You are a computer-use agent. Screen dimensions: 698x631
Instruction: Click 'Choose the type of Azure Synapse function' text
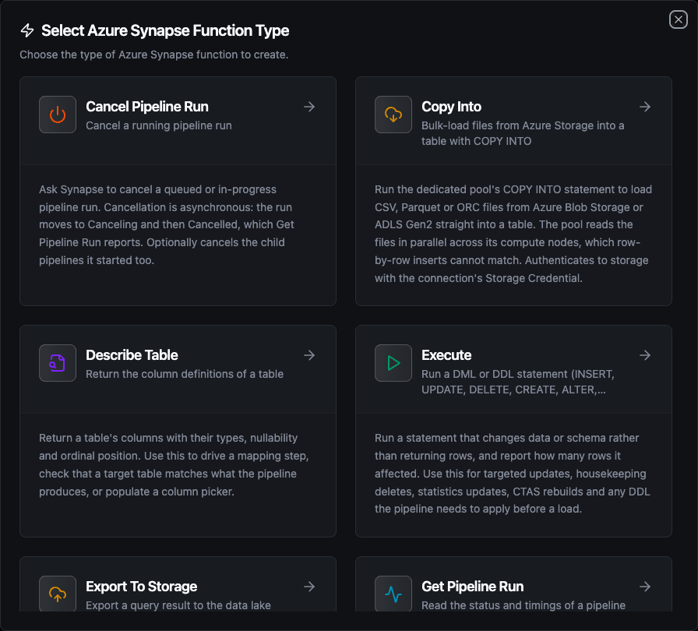pos(154,55)
